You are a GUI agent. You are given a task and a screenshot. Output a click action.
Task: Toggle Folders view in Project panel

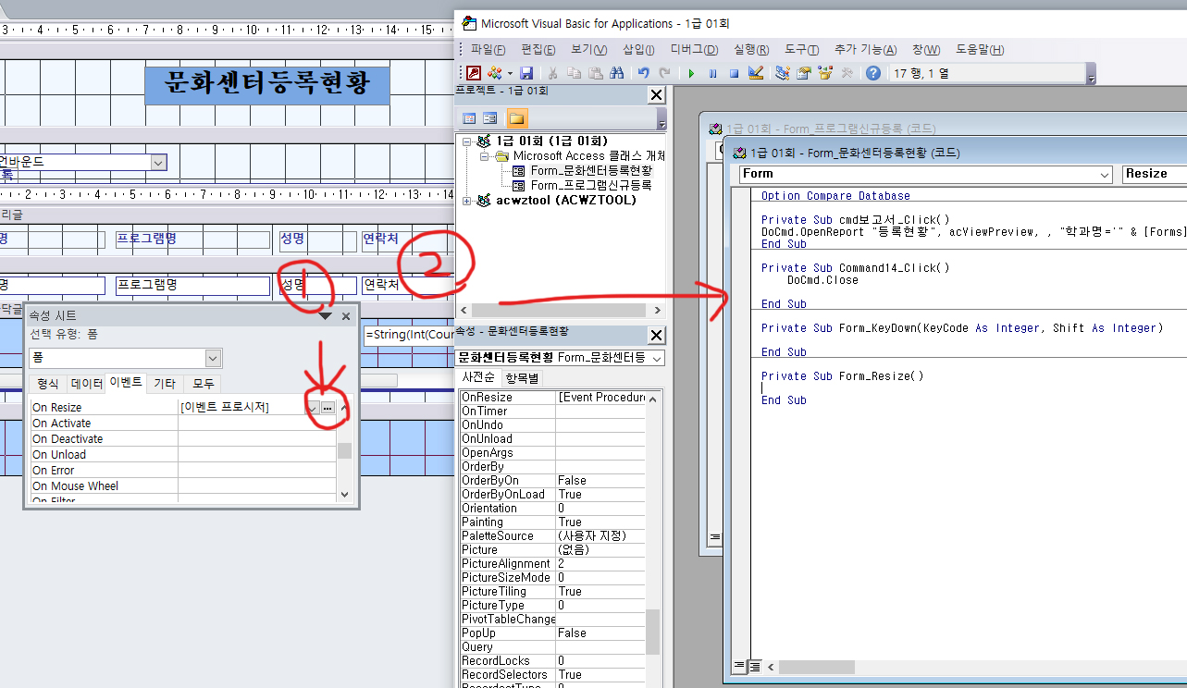tap(516, 118)
